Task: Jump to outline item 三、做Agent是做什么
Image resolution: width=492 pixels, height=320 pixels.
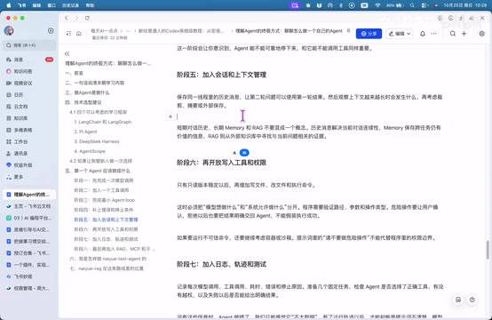Action: [x=87, y=92]
